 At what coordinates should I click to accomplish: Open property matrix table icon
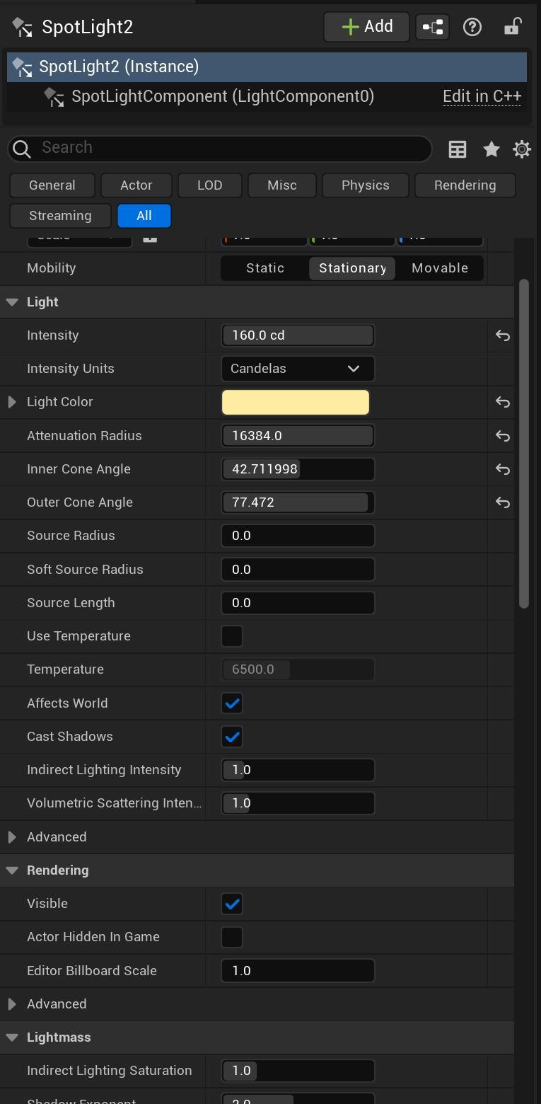pos(458,149)
